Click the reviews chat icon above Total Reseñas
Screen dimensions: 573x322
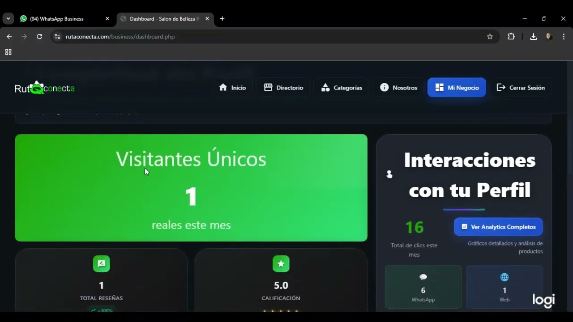(x=102, y=264)
